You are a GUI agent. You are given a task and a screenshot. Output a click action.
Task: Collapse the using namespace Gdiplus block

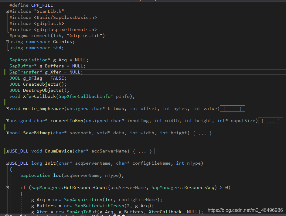coord(7,42)
